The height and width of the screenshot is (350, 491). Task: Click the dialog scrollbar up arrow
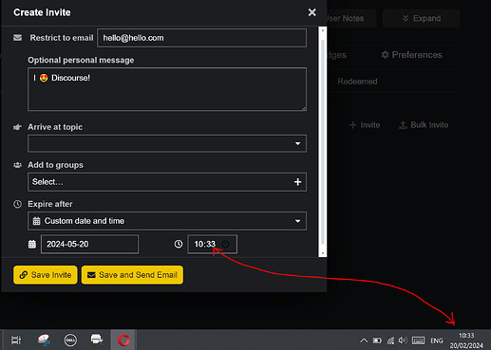(x=323, y=30)
